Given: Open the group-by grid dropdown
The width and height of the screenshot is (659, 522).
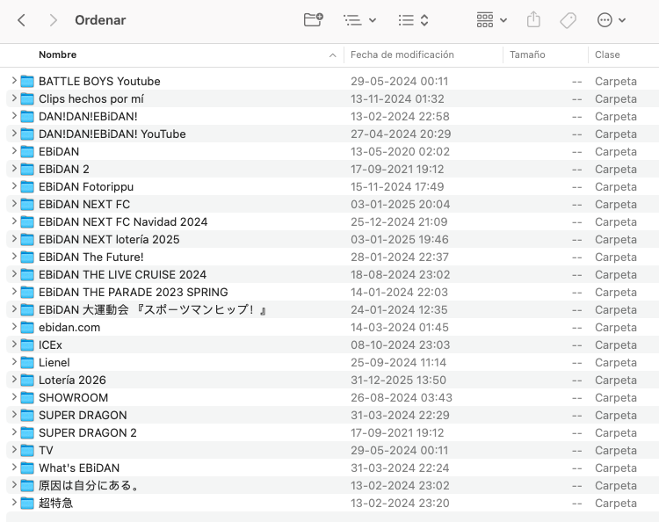Looking at the screenshot, I should (x=491, y=19).
